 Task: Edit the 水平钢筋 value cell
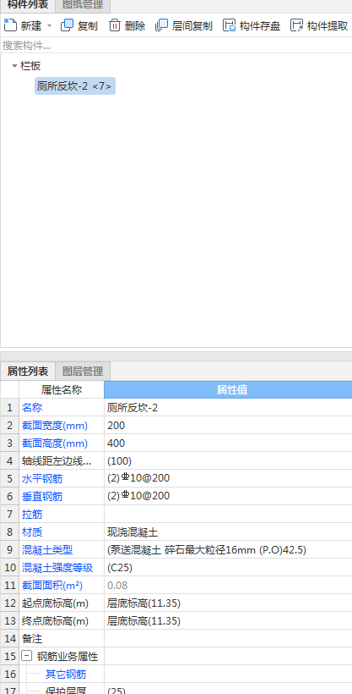(x=229, y=478)
